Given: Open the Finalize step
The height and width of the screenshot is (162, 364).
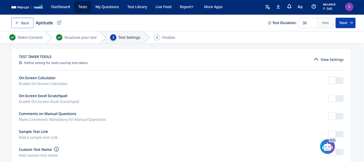Looking at the screenshot, I should pos(164,38).
